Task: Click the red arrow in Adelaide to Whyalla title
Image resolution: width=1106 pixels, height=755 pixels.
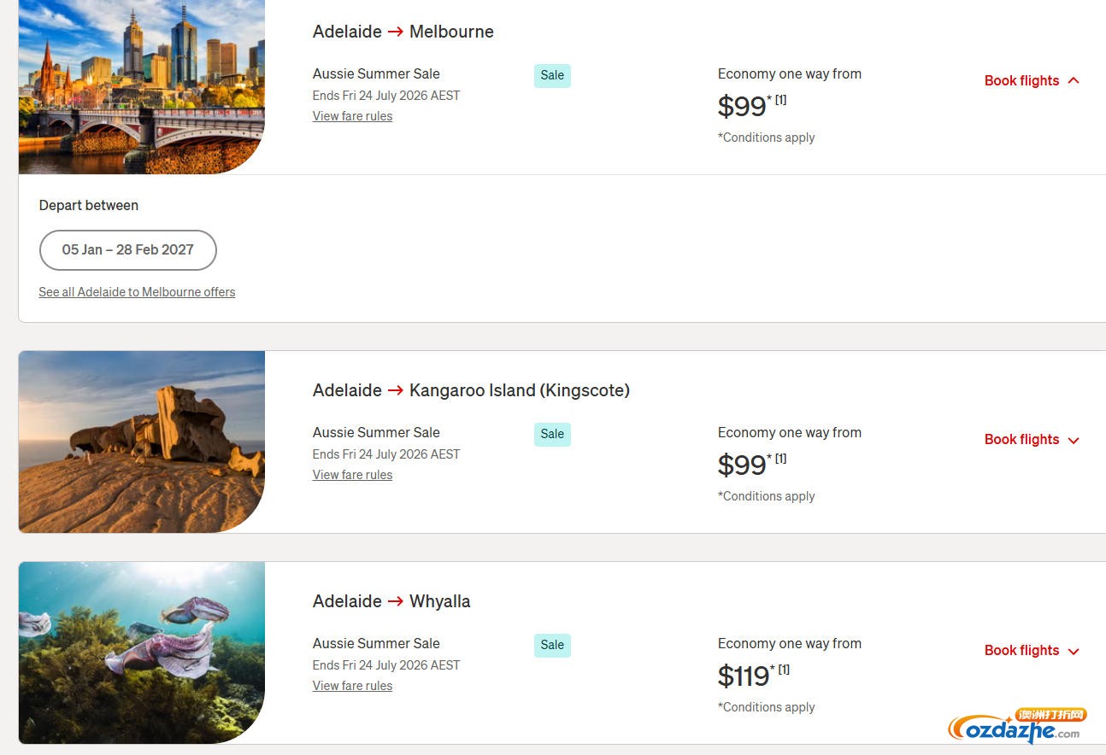Action: click(396, 601)
